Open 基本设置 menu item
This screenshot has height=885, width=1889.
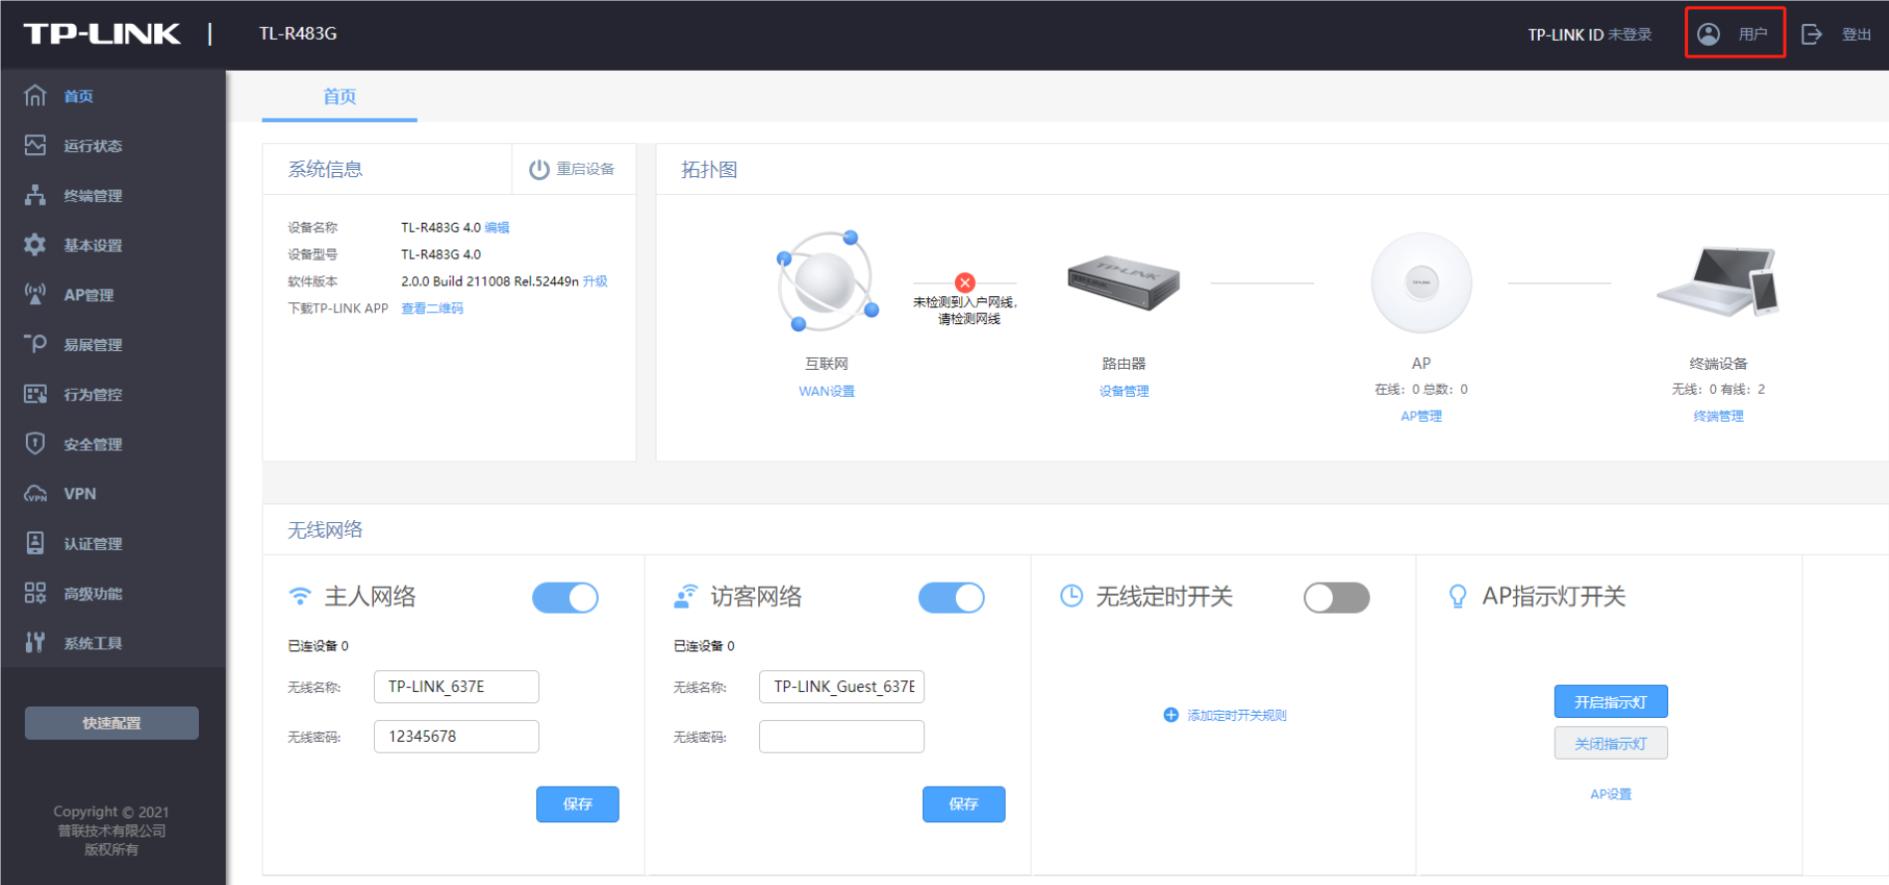point(93,246)
